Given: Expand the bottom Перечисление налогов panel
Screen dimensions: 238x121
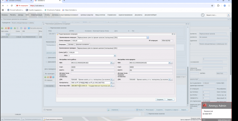Looking at the screenshot, I should [147, 114].
